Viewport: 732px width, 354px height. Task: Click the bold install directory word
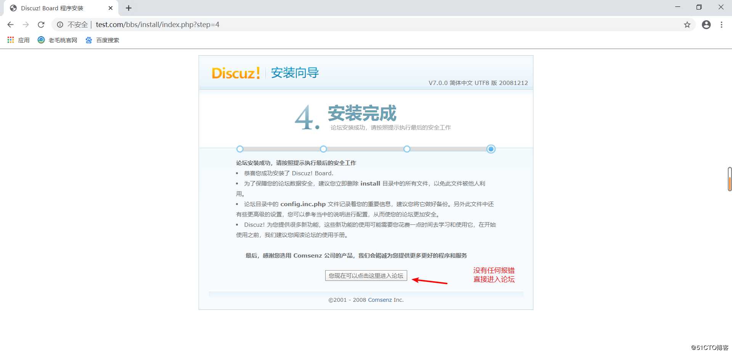pyautogui.click(x=370, y=184)
